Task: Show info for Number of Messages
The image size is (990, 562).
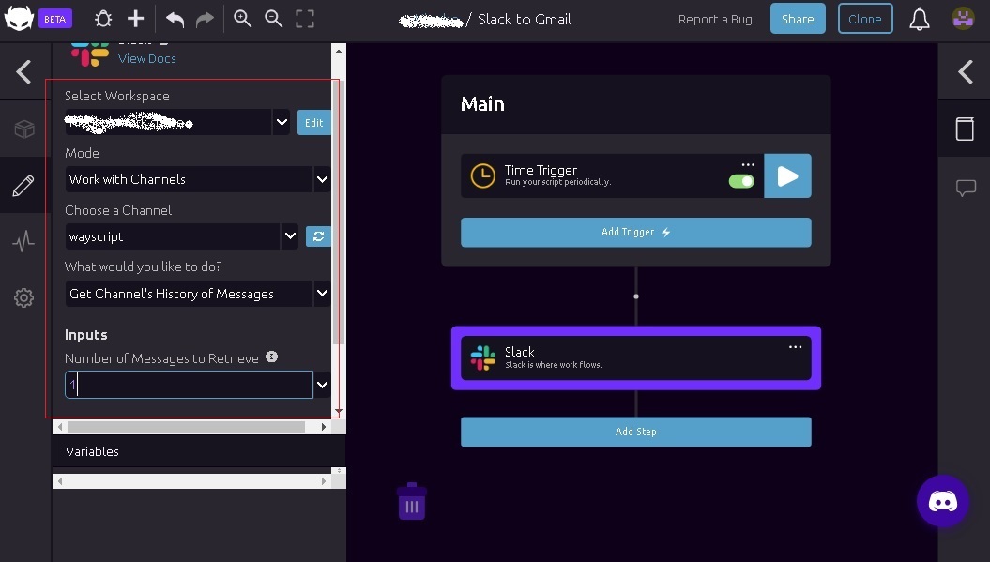Action: pyautogui.click(x=271, y=357)
